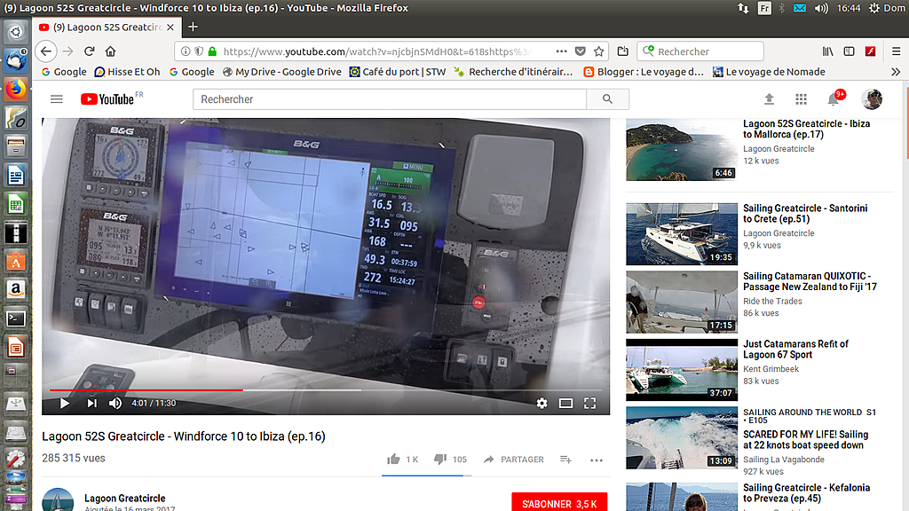Open the YouTube upload video icon
909x511 pixels.
coord(770,99)
